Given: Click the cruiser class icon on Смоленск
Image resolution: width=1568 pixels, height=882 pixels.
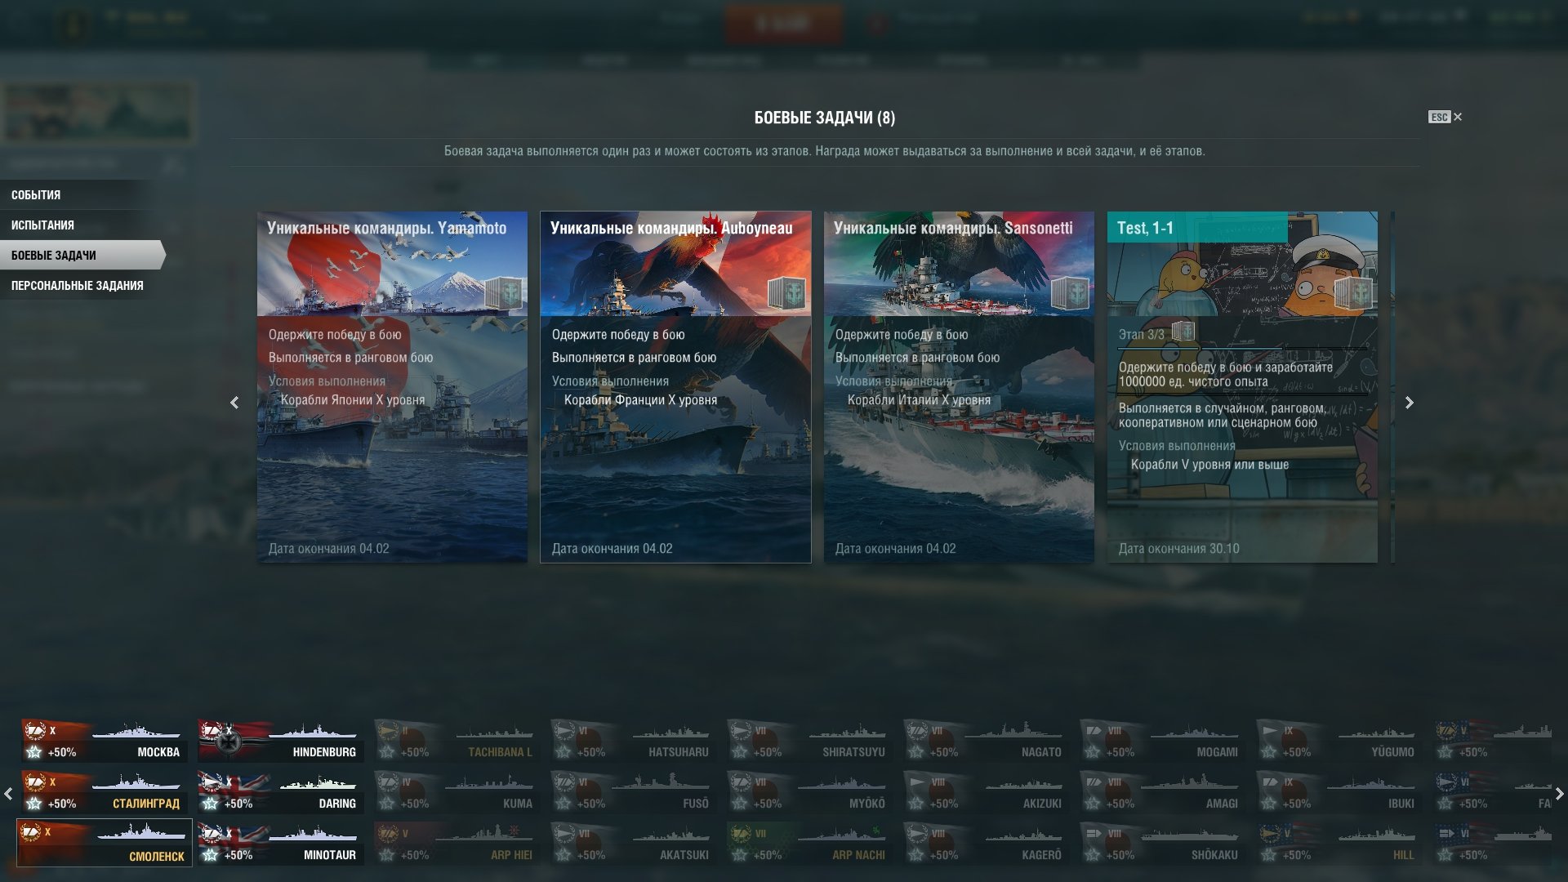Looking at the screenshot, I should (31, 832).
